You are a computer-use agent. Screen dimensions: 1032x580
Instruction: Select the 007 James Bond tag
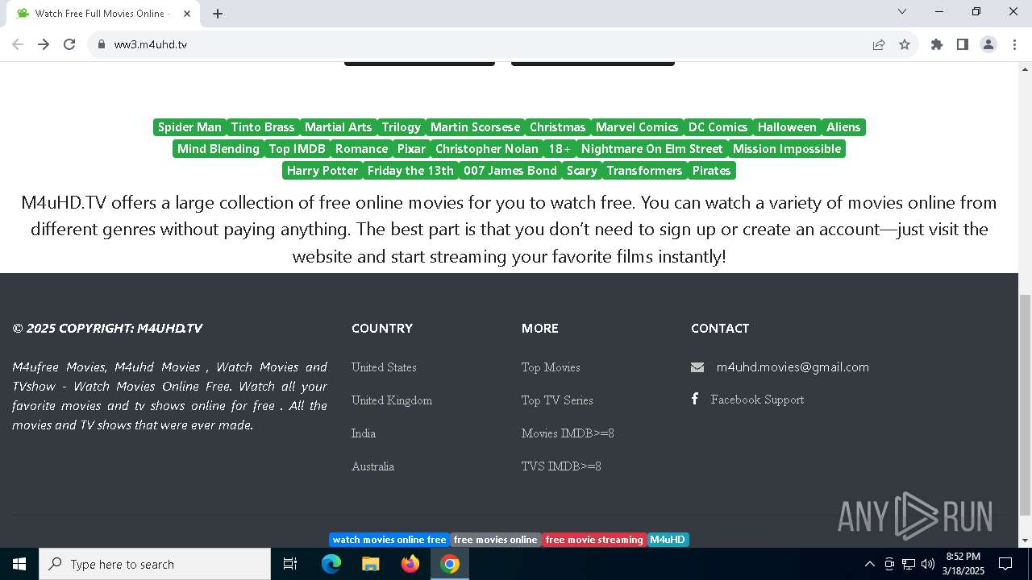(510, 171)
